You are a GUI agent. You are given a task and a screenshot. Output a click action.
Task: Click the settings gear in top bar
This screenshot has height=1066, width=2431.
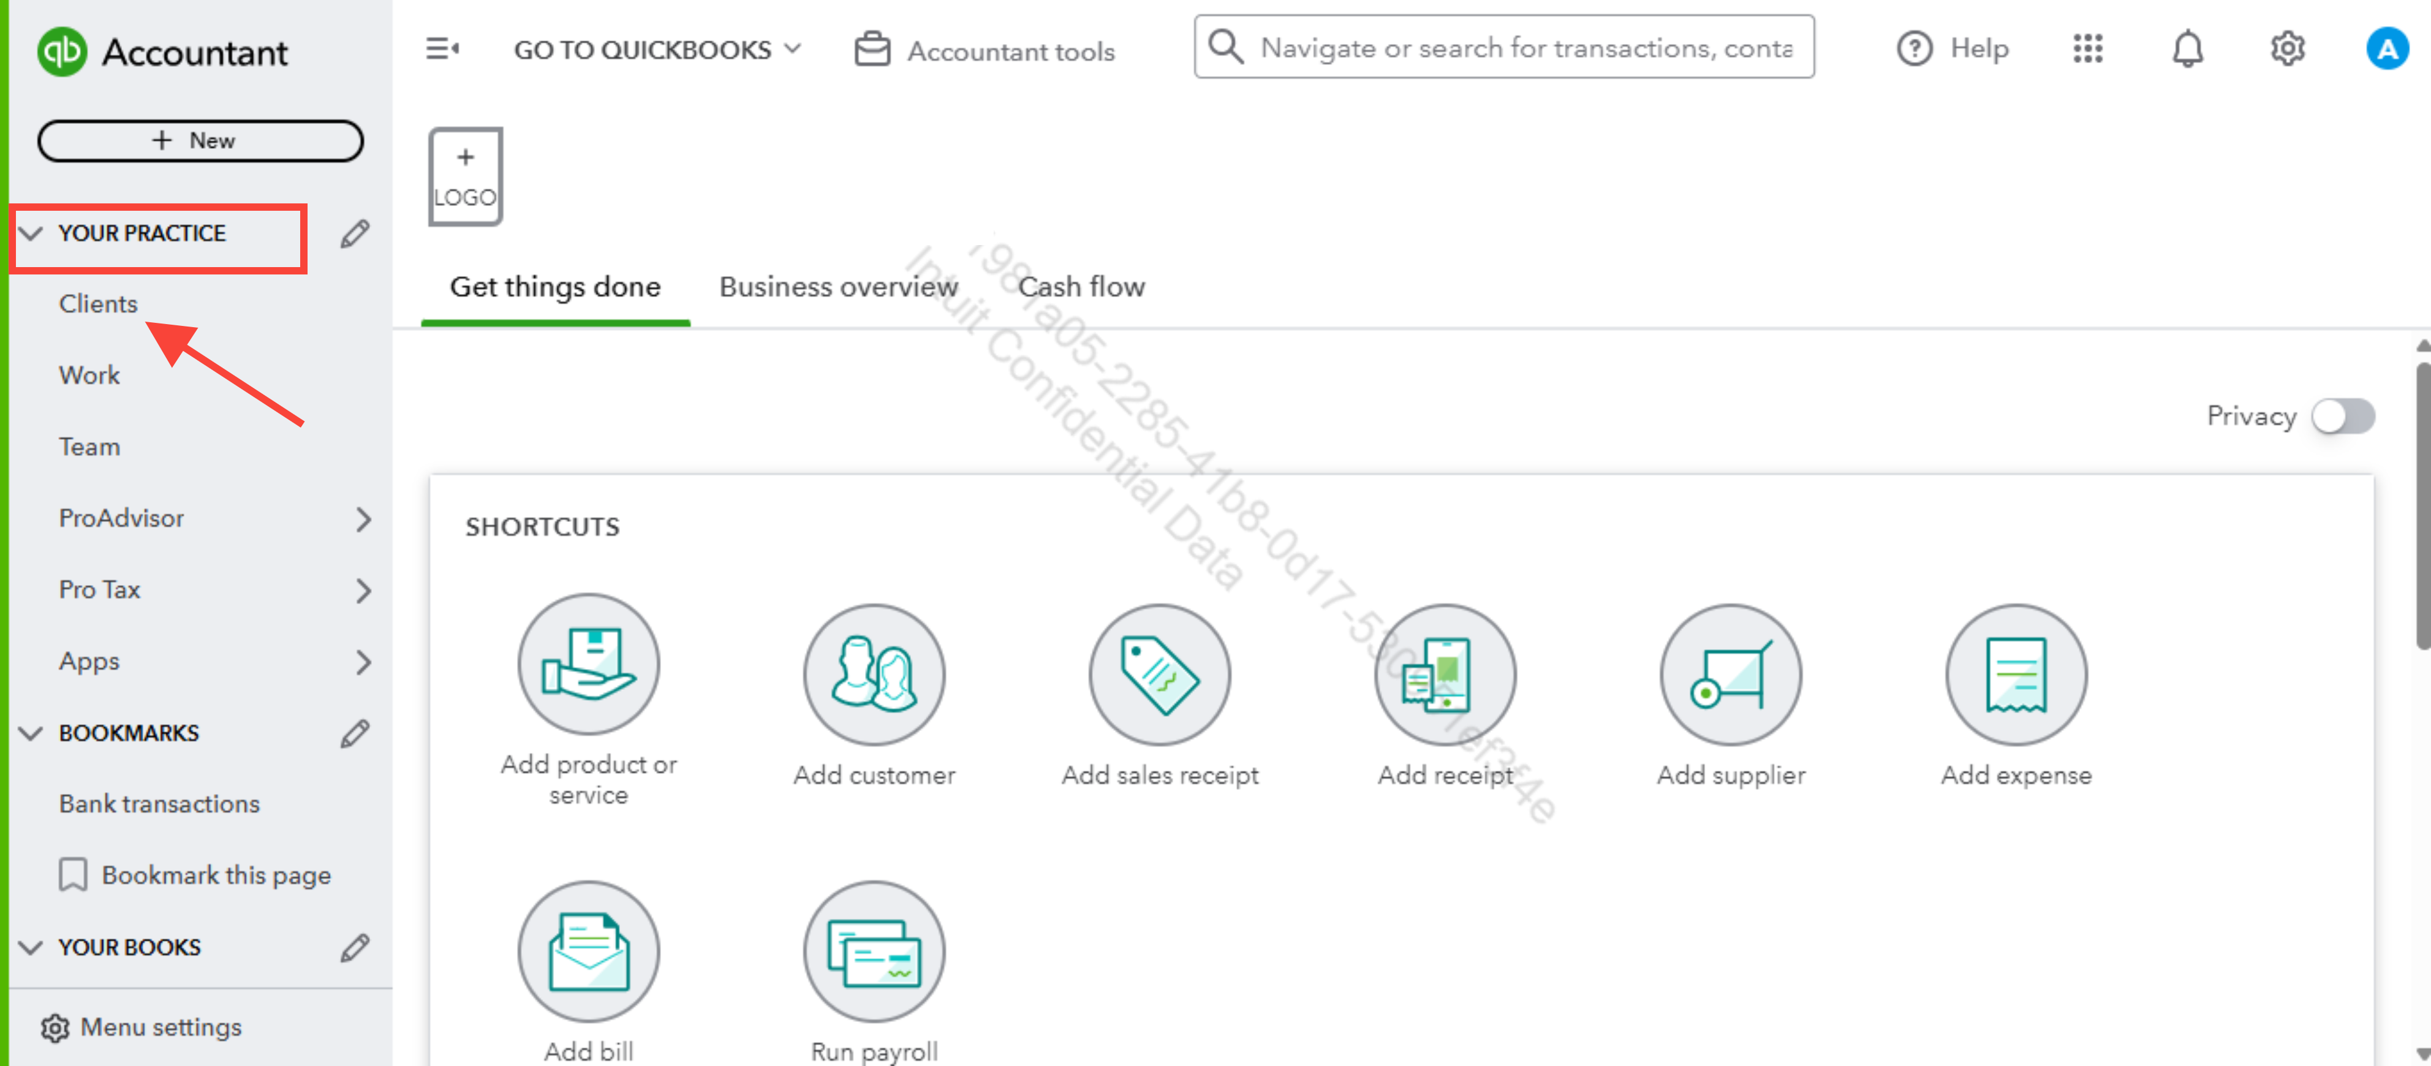2286,49
